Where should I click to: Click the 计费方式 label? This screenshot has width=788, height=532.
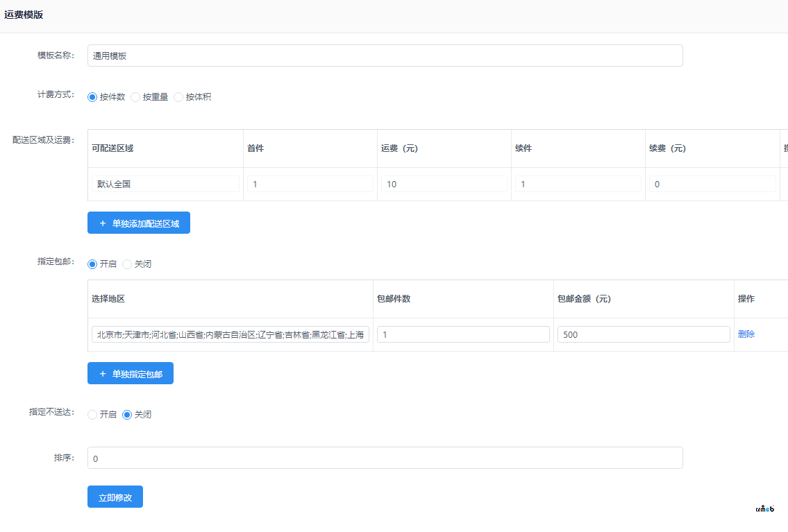56,94
